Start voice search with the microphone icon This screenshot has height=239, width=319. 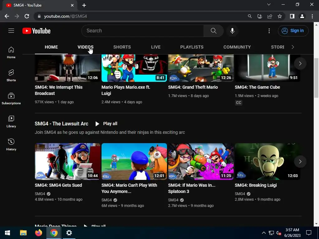[232, 31]
